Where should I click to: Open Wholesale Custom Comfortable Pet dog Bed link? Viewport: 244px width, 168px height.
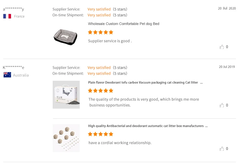(124, 24)
